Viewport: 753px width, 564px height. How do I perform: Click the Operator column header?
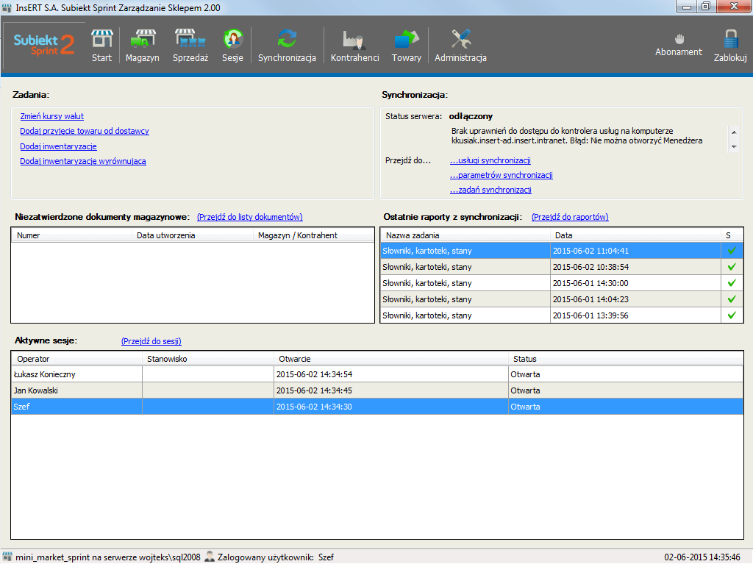(x=76, y=359)
